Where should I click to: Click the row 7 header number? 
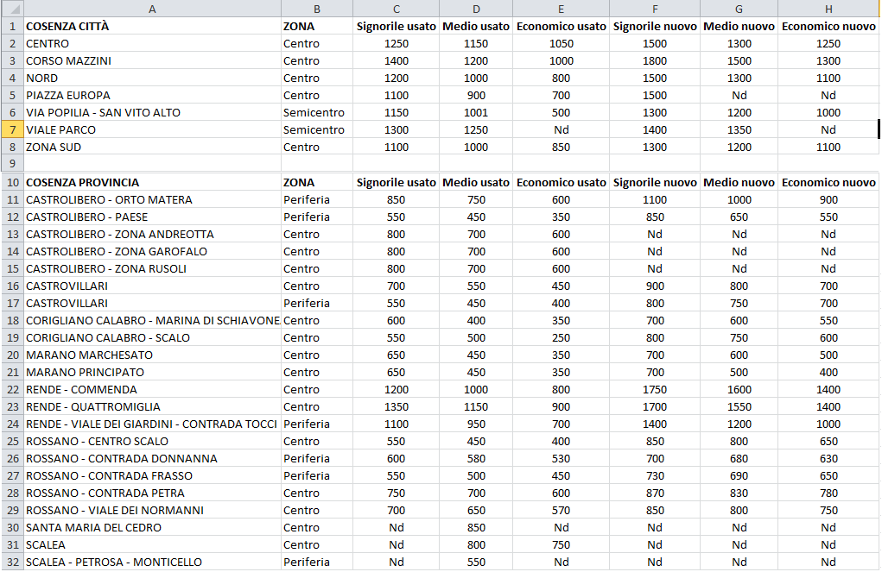(11, 129)
